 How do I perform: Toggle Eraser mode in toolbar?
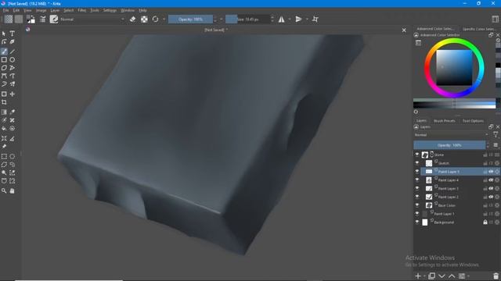(x=132, y=19)
